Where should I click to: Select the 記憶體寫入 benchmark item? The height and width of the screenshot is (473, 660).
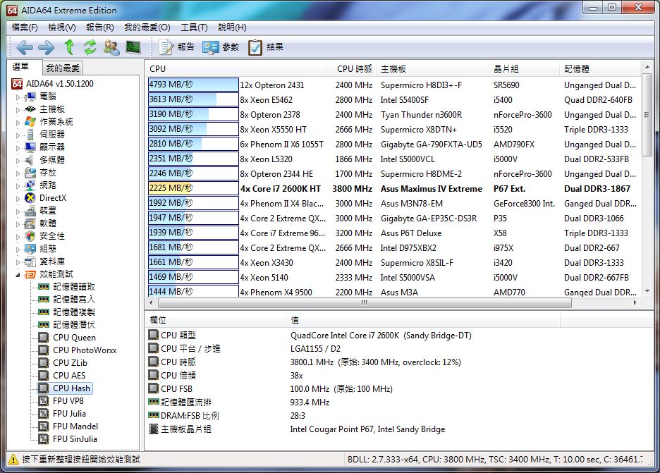click(73, 299)
